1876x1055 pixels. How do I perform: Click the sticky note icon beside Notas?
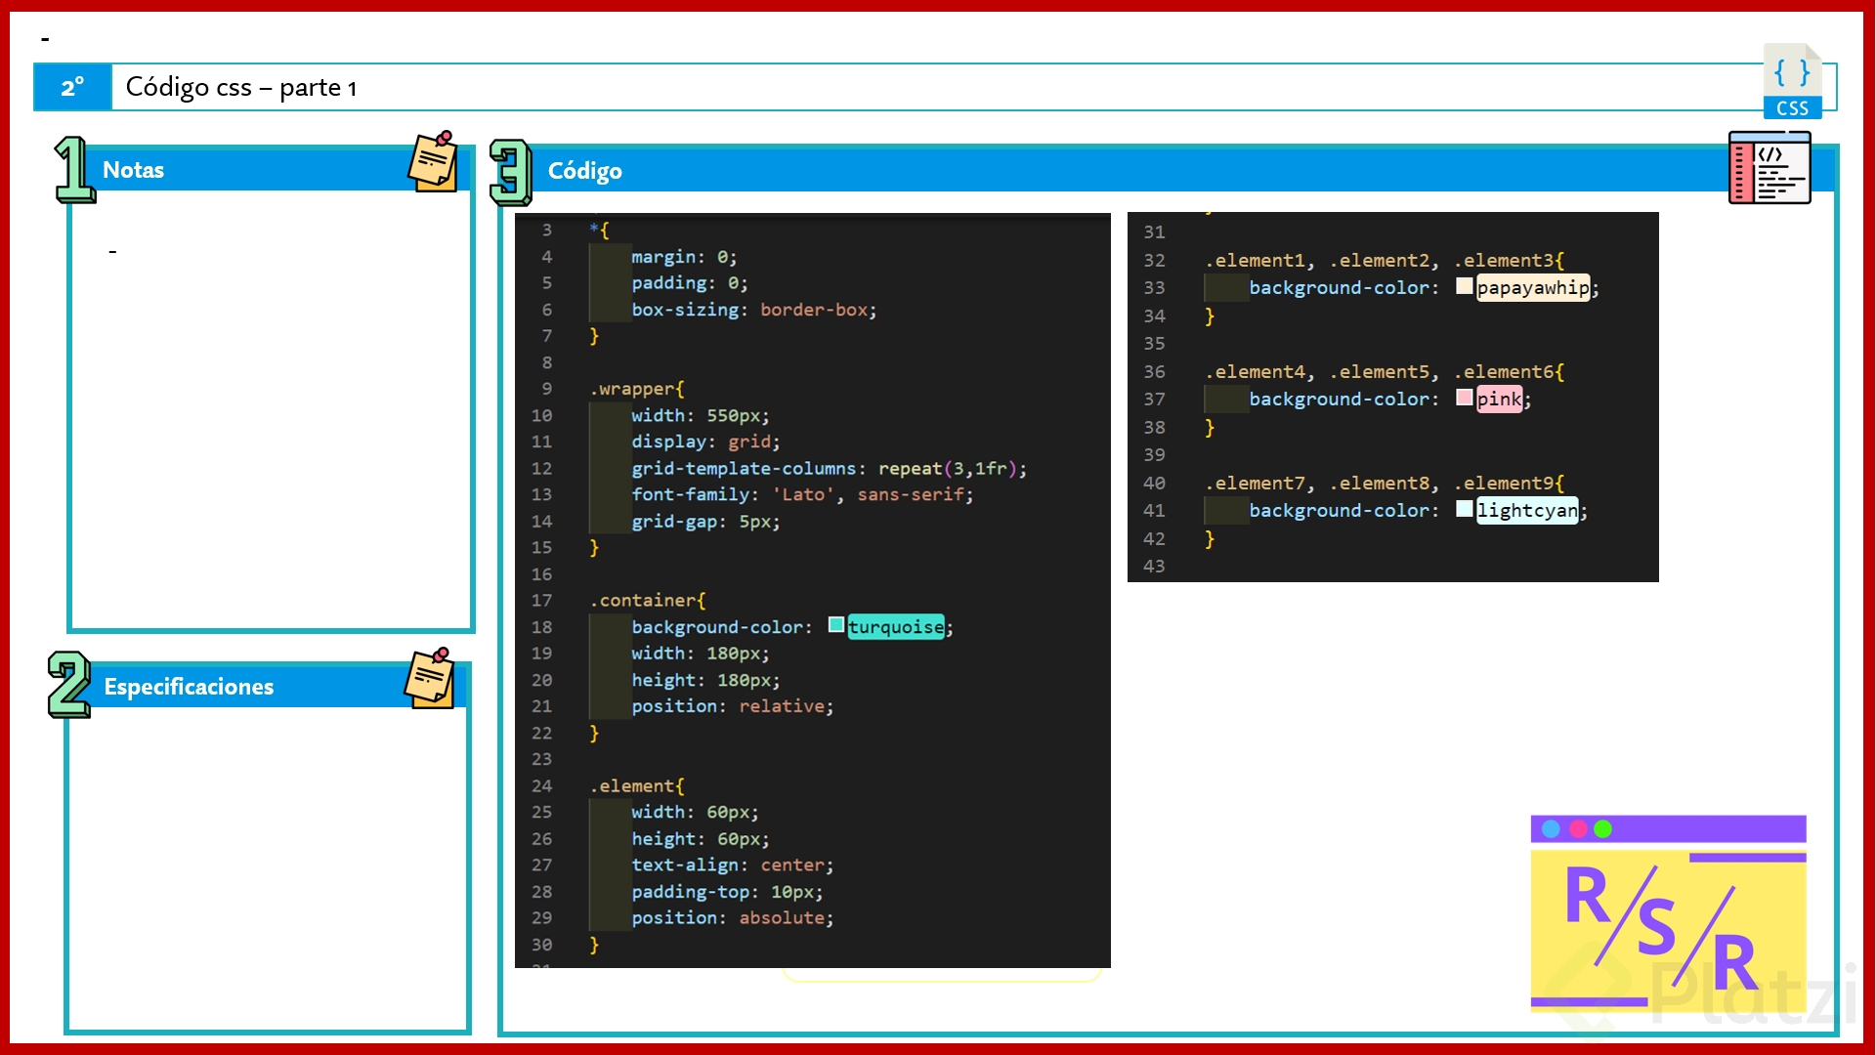click(433, 161)
